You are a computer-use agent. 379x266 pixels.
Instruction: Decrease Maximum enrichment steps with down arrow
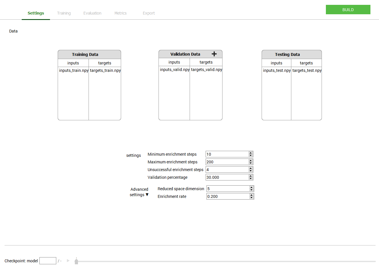pos(251,163)
